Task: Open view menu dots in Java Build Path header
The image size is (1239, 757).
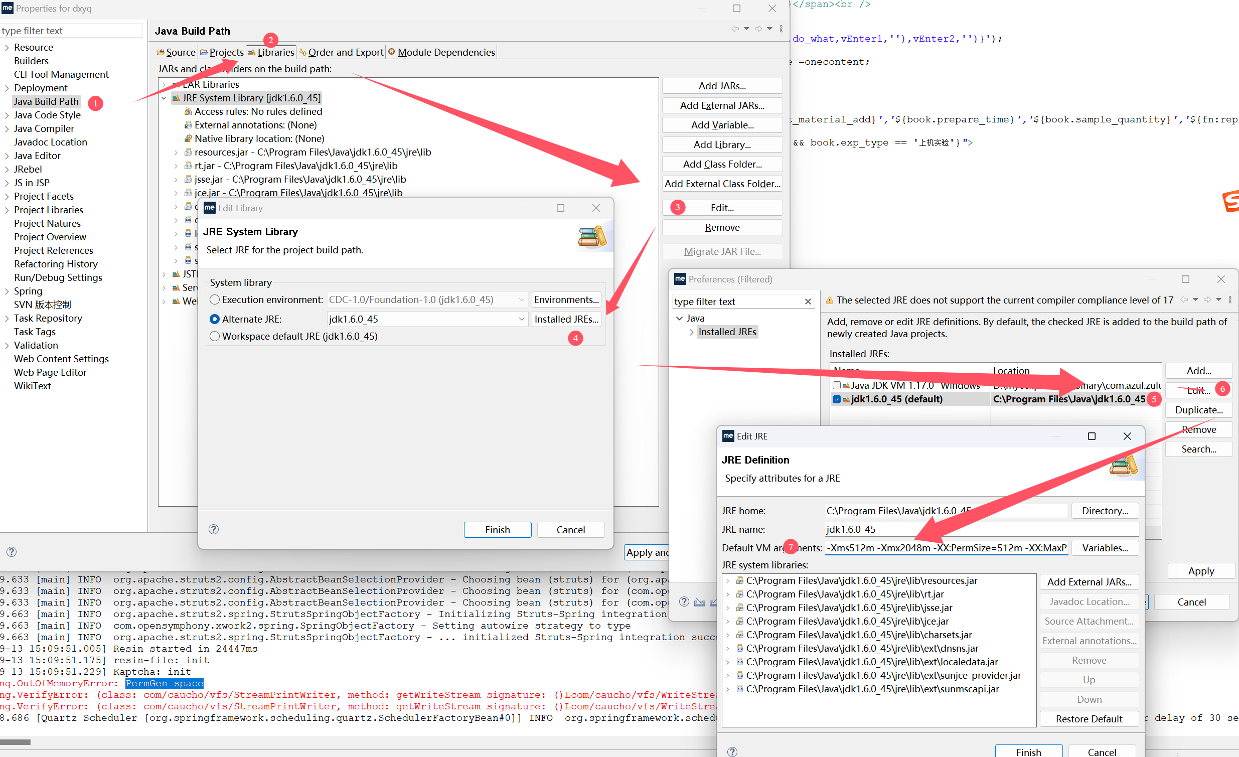Action: pyautogui.click(x=781, y=29)
